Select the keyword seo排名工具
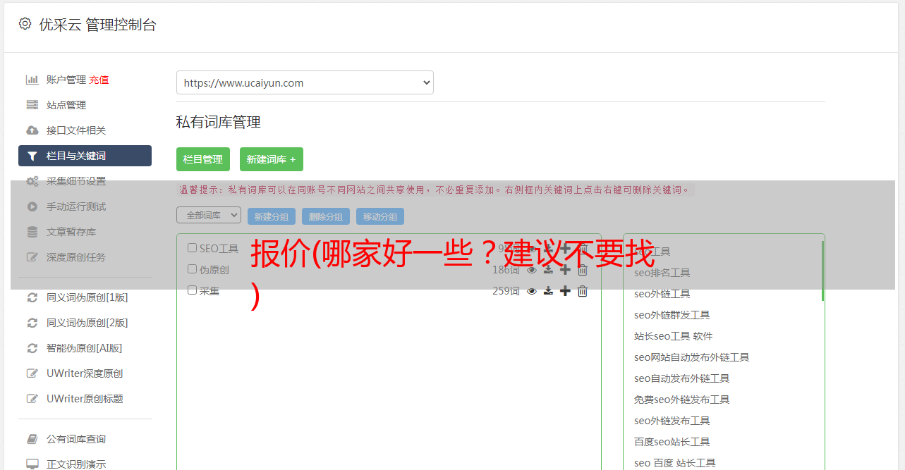 (x=662, y=273)
